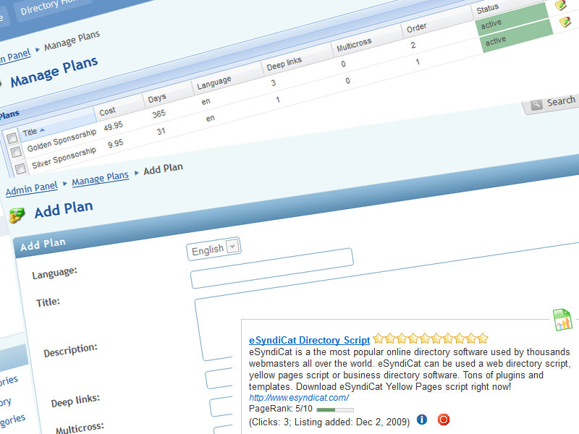
Task: Click the 49.95 cost value
Action: [x=113, y=126]
